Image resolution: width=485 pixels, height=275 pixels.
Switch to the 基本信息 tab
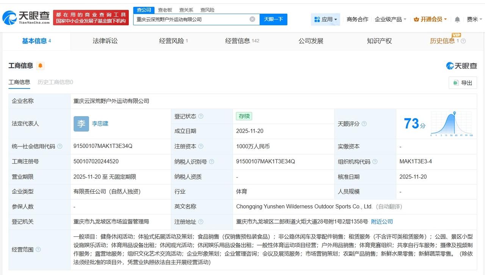pos(36,41)
